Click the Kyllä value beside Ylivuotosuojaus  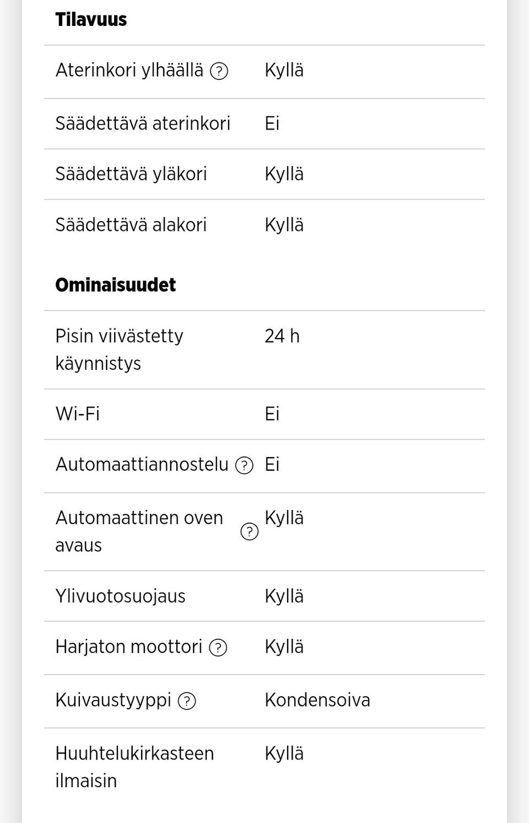pos(284,596)
